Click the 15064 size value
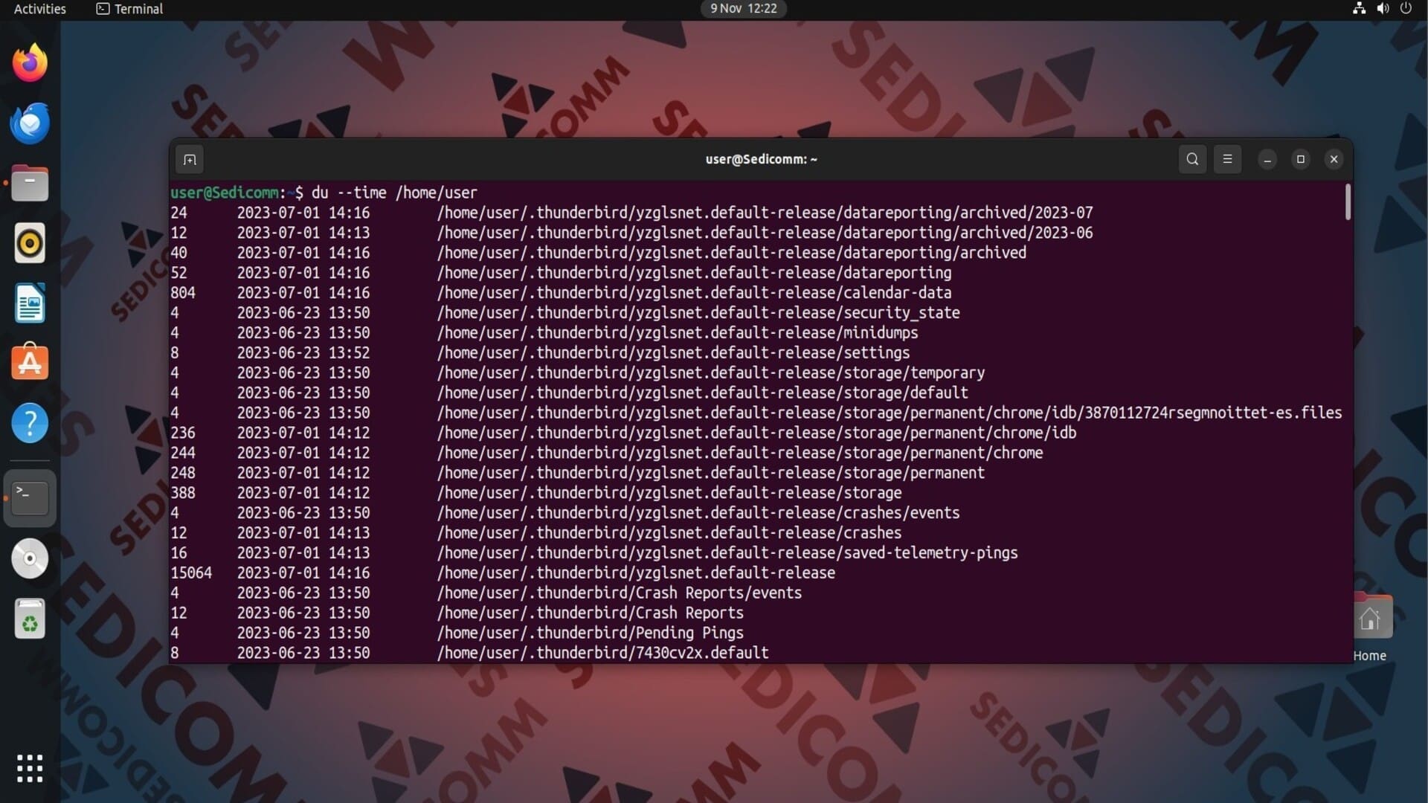The height and width of the screenshot is (803, 1428). (x=191, y=574)
